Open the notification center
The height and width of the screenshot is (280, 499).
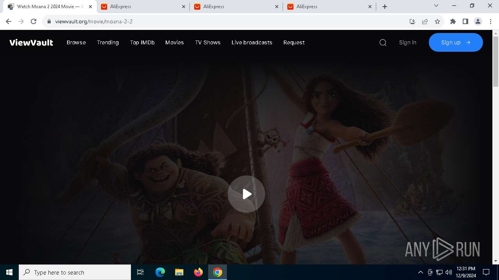(x=486, y=272)
